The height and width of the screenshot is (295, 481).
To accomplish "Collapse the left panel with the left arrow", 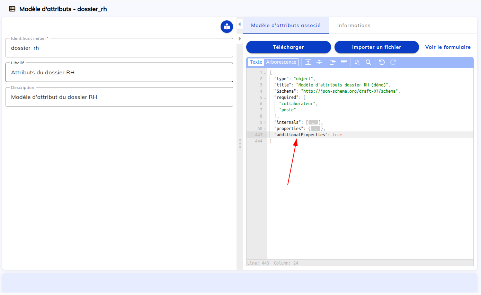I will (x=239, y=24).
